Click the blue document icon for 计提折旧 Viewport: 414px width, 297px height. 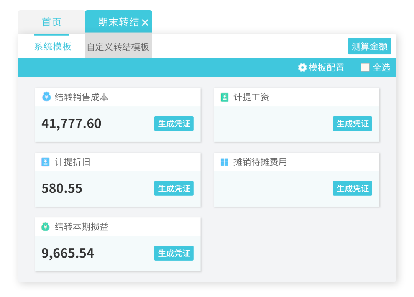[x=45, y=162]
